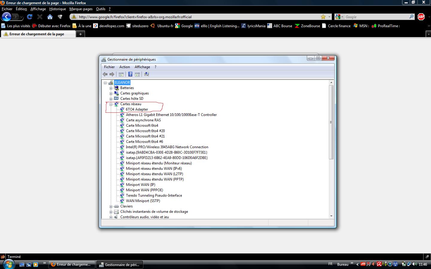Go back with Firefox back button

pyautogui.click(x=7, y=17)
